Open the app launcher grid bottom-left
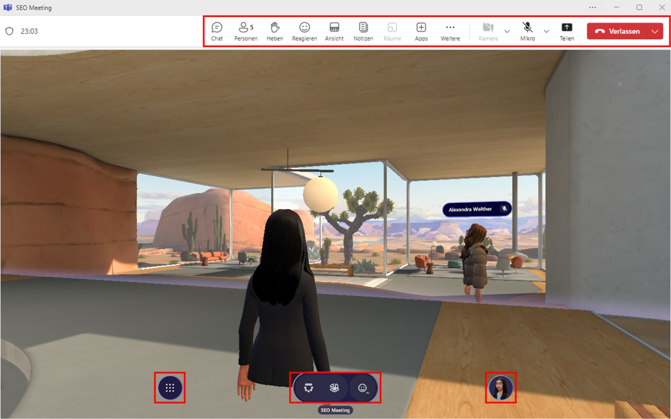 (x=170, y=388)
